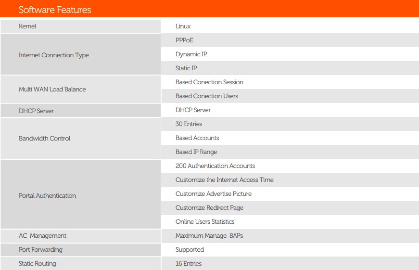Screen dimensions: 419x270
Task: Click 'Based Conection Session' text
Action: [x=210, y=82]
